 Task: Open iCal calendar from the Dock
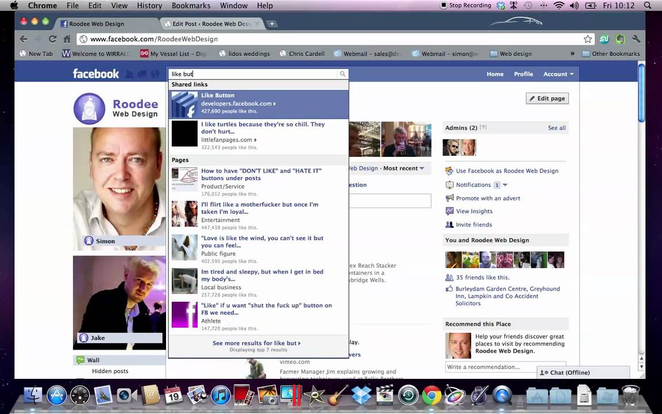click(173, 396)
